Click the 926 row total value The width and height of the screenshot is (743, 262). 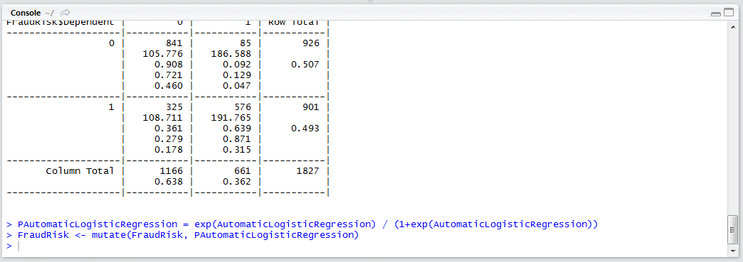click(311, 43)
